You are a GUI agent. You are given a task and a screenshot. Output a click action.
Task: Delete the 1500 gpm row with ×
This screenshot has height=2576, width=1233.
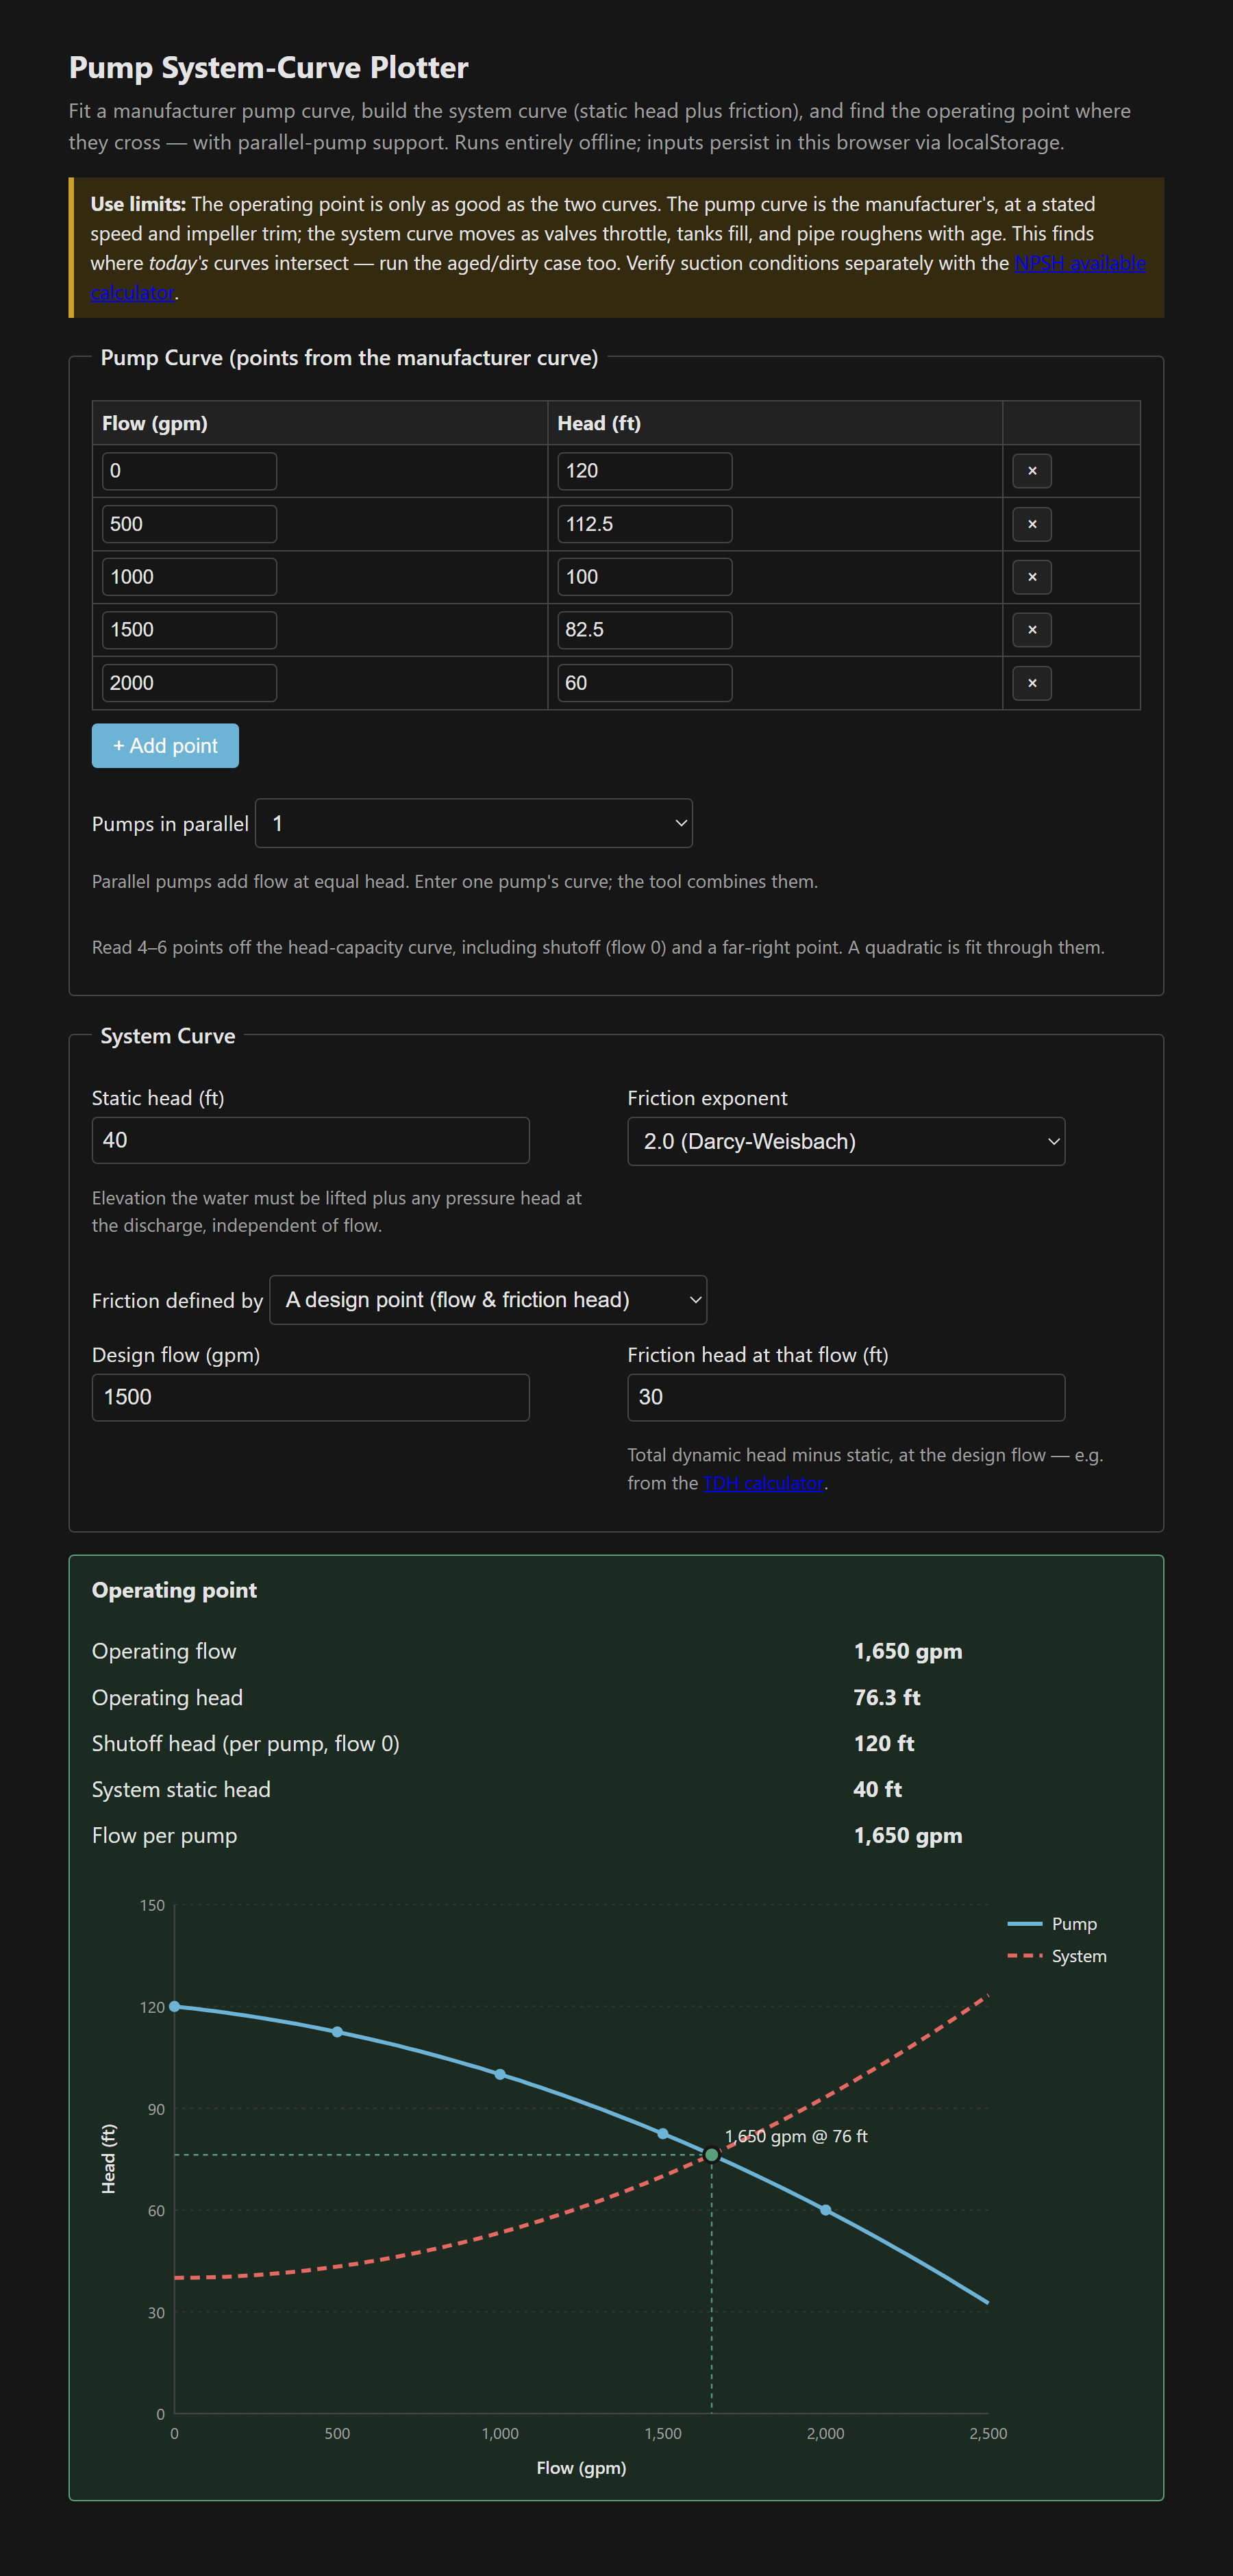coord(1031,630)
